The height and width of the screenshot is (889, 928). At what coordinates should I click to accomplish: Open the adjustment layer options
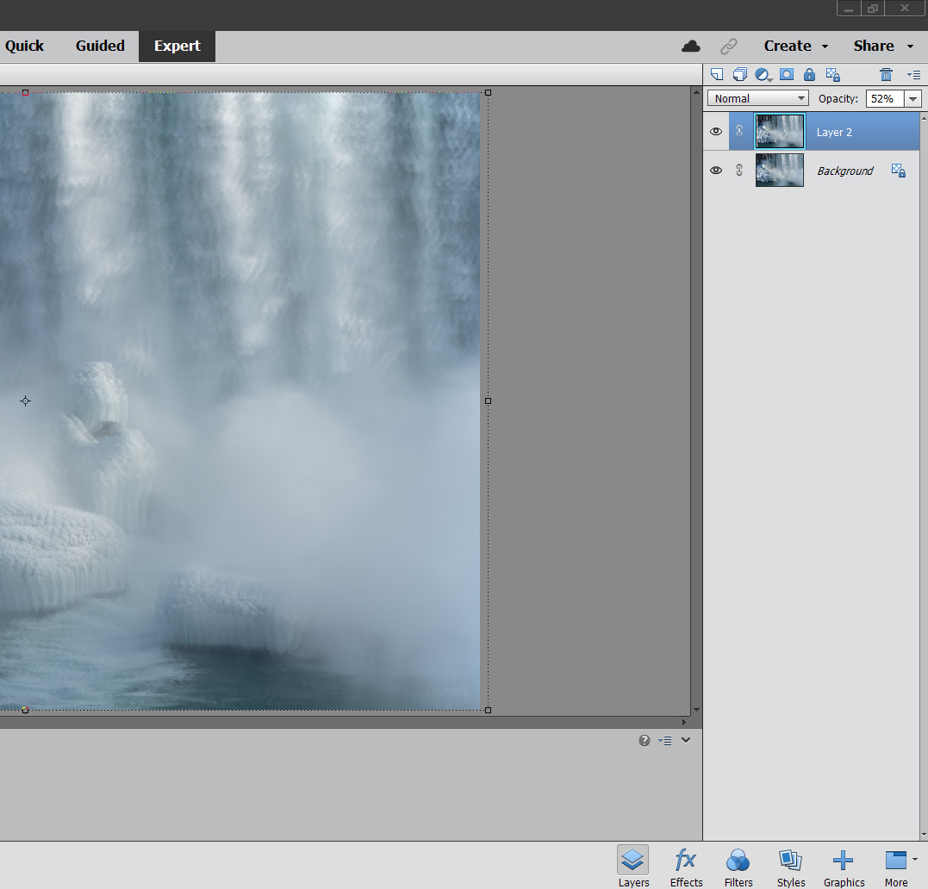point(763,74)
